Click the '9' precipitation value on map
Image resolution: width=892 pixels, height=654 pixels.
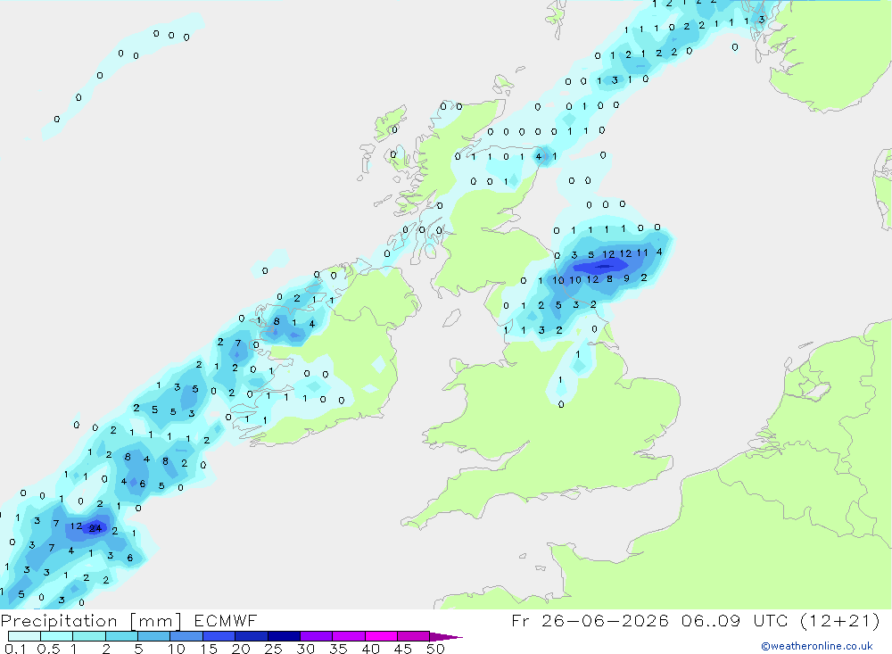click(x=626, y=278)
